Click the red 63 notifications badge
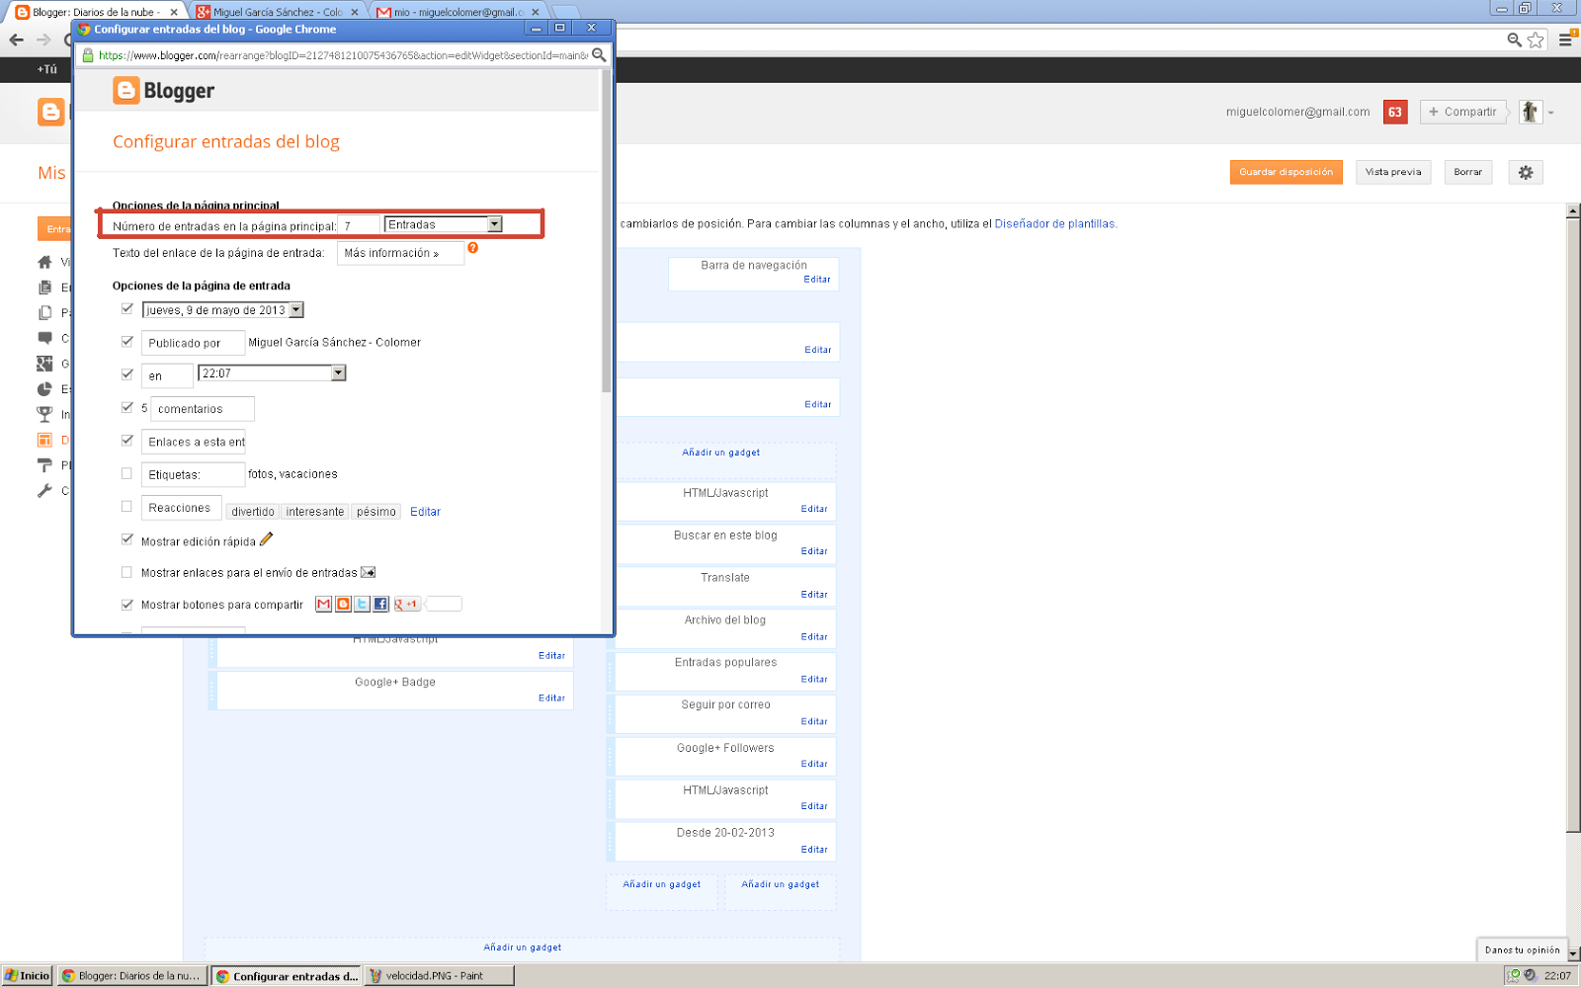Screen dimensions: 1581x988 pyautogui.click(x=1395, y=112)
